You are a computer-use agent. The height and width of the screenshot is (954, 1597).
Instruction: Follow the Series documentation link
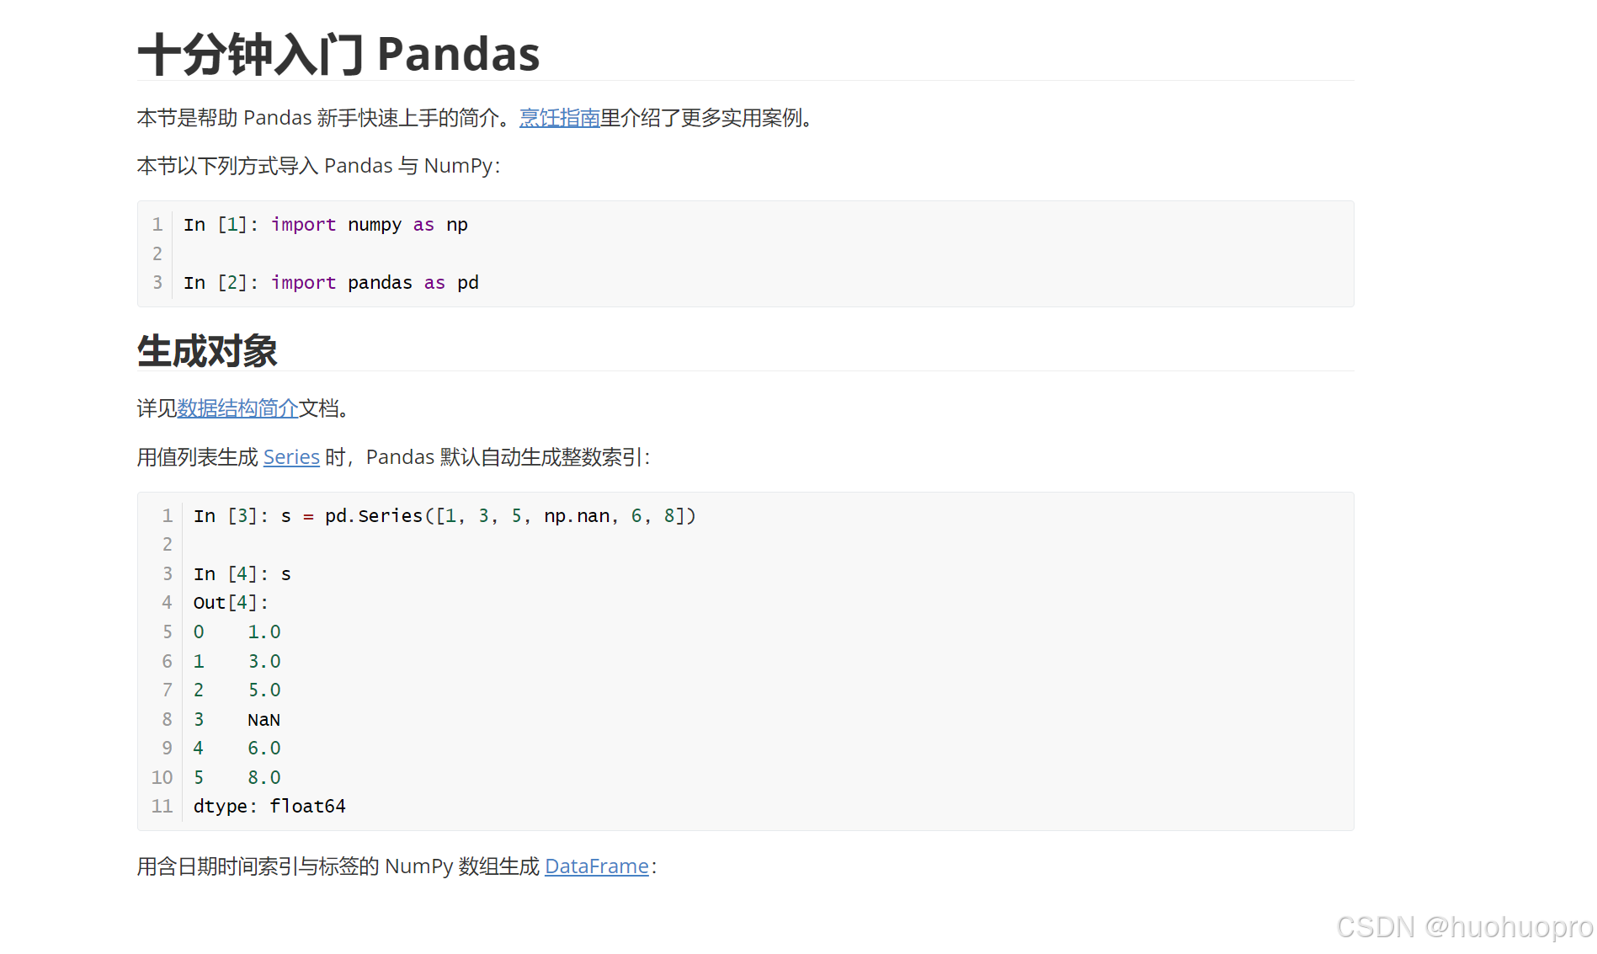coord(291,457)
